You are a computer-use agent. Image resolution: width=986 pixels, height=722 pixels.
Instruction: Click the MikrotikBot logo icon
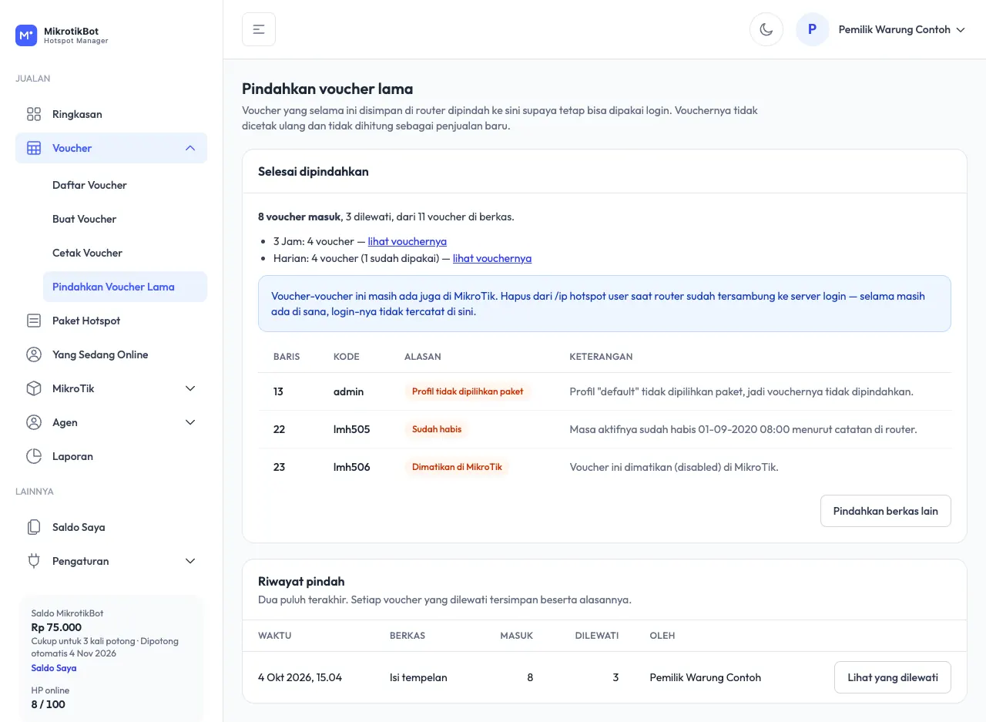[x=26, y=35]
